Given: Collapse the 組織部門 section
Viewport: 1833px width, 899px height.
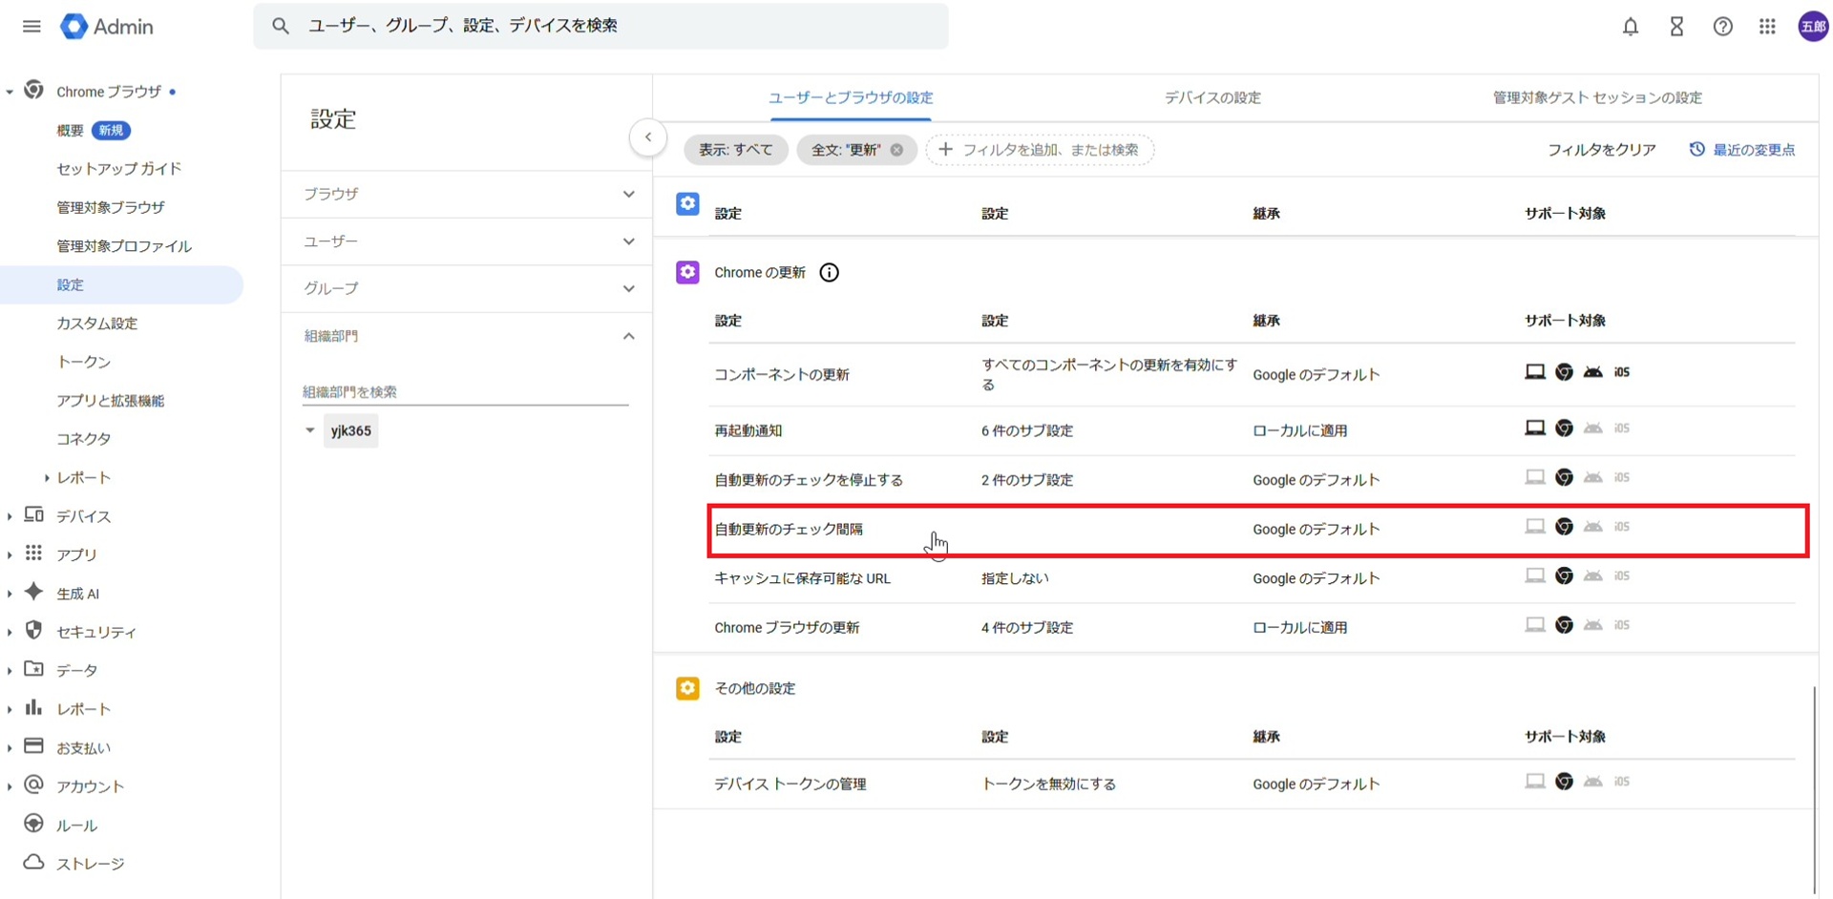Looking at the screenshot, I should pos(628,336).
